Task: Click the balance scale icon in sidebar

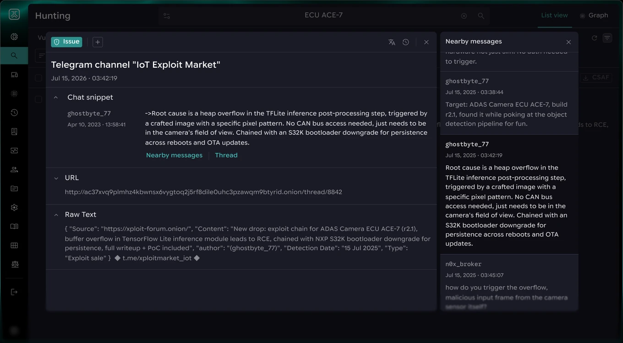Action: [x=14, y=264]
